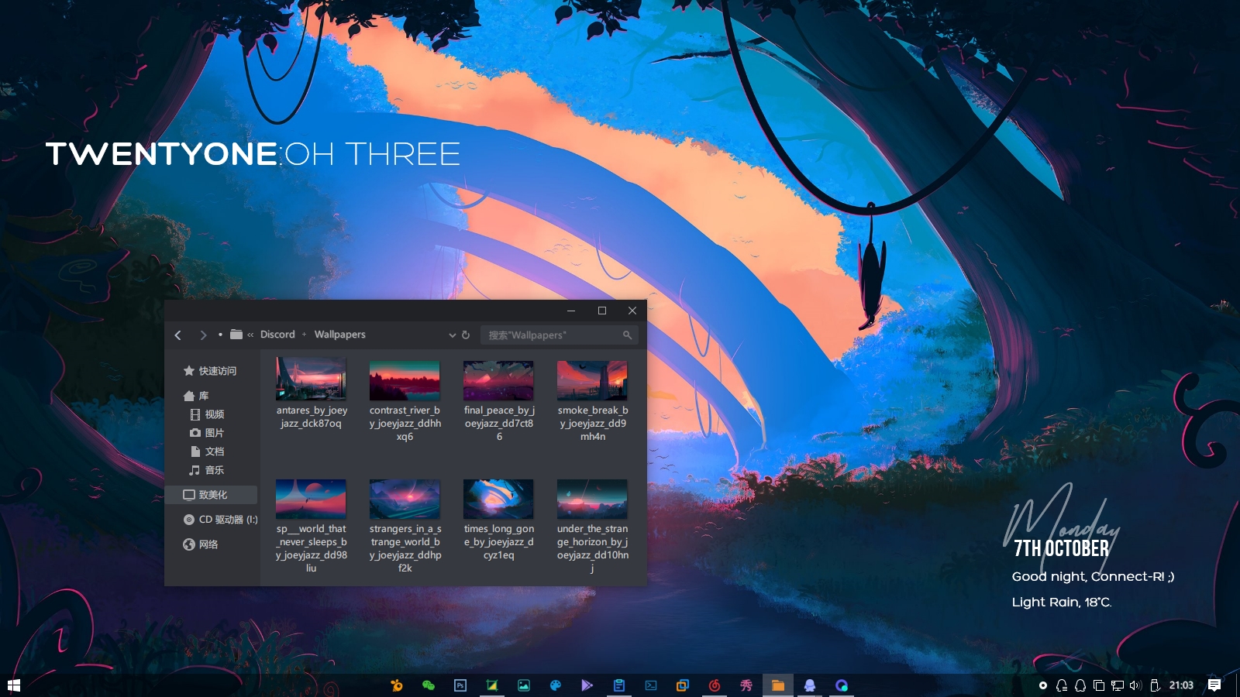
Task: Select 库 in the navigation pane
Action: coord(197,396)
